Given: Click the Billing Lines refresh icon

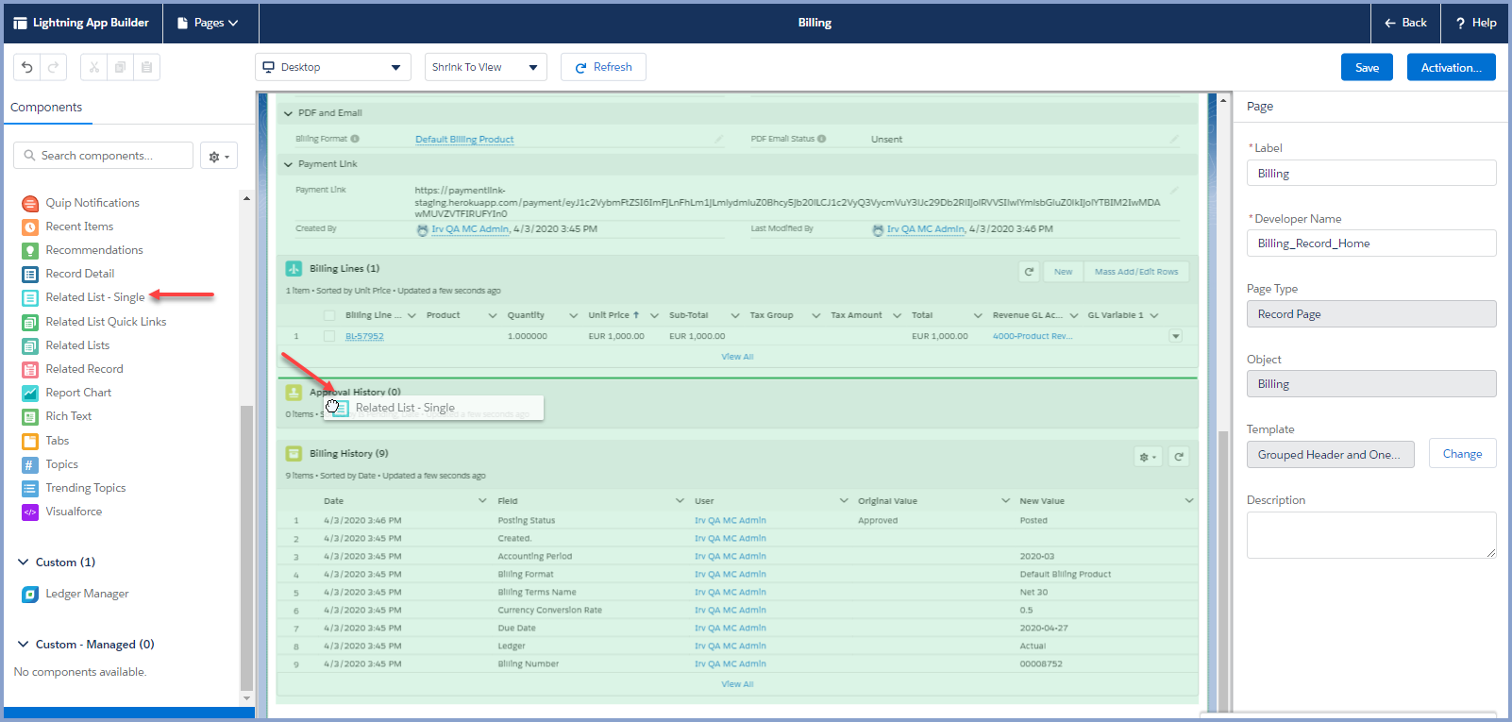Looking at the screenshot, I should 1029,272.
